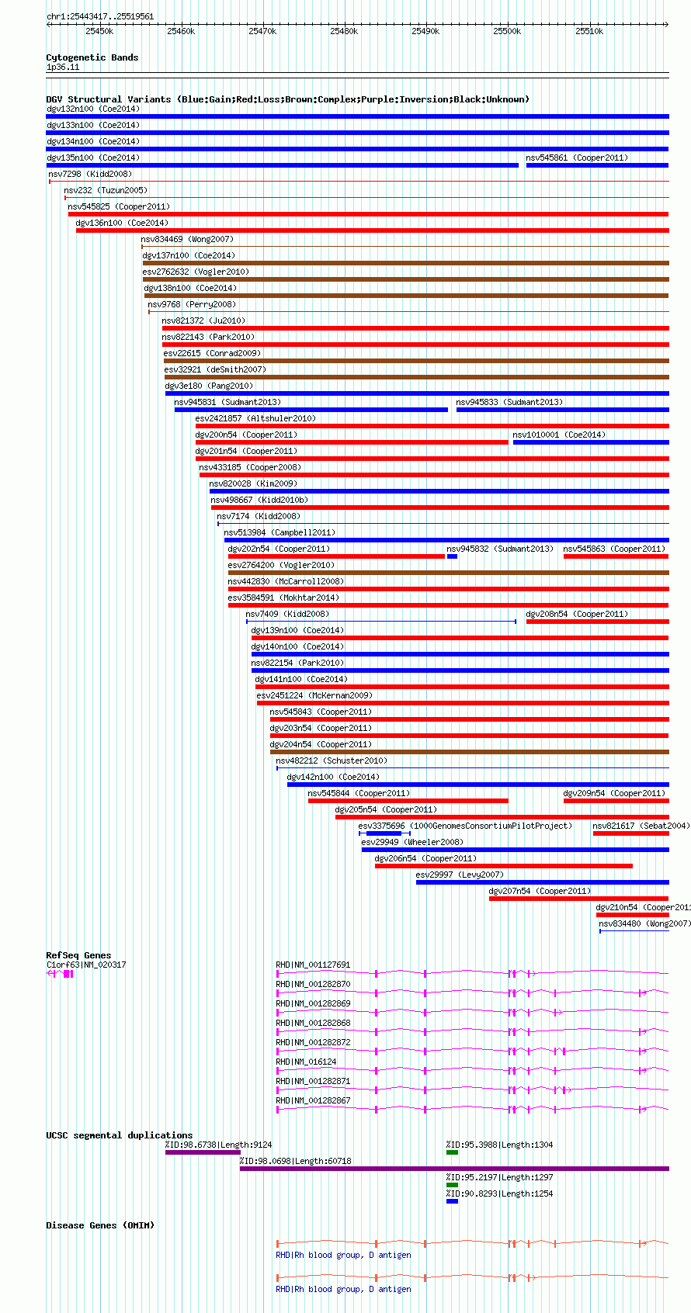Image resolution: width=691 pixels, height=1313 pixels.
Task: Click the %ID:98.6738|Length:9124 duplication label
Action: 218,1145
